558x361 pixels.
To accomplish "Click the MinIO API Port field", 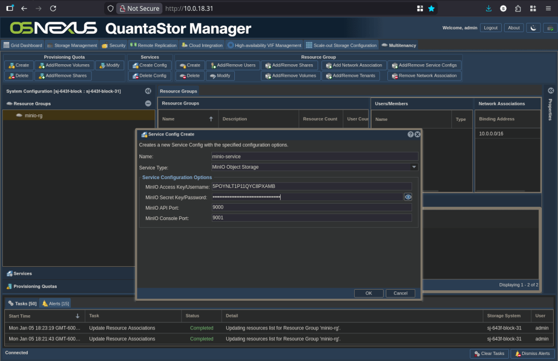I will pyautogui.click(x=311, y=207).
